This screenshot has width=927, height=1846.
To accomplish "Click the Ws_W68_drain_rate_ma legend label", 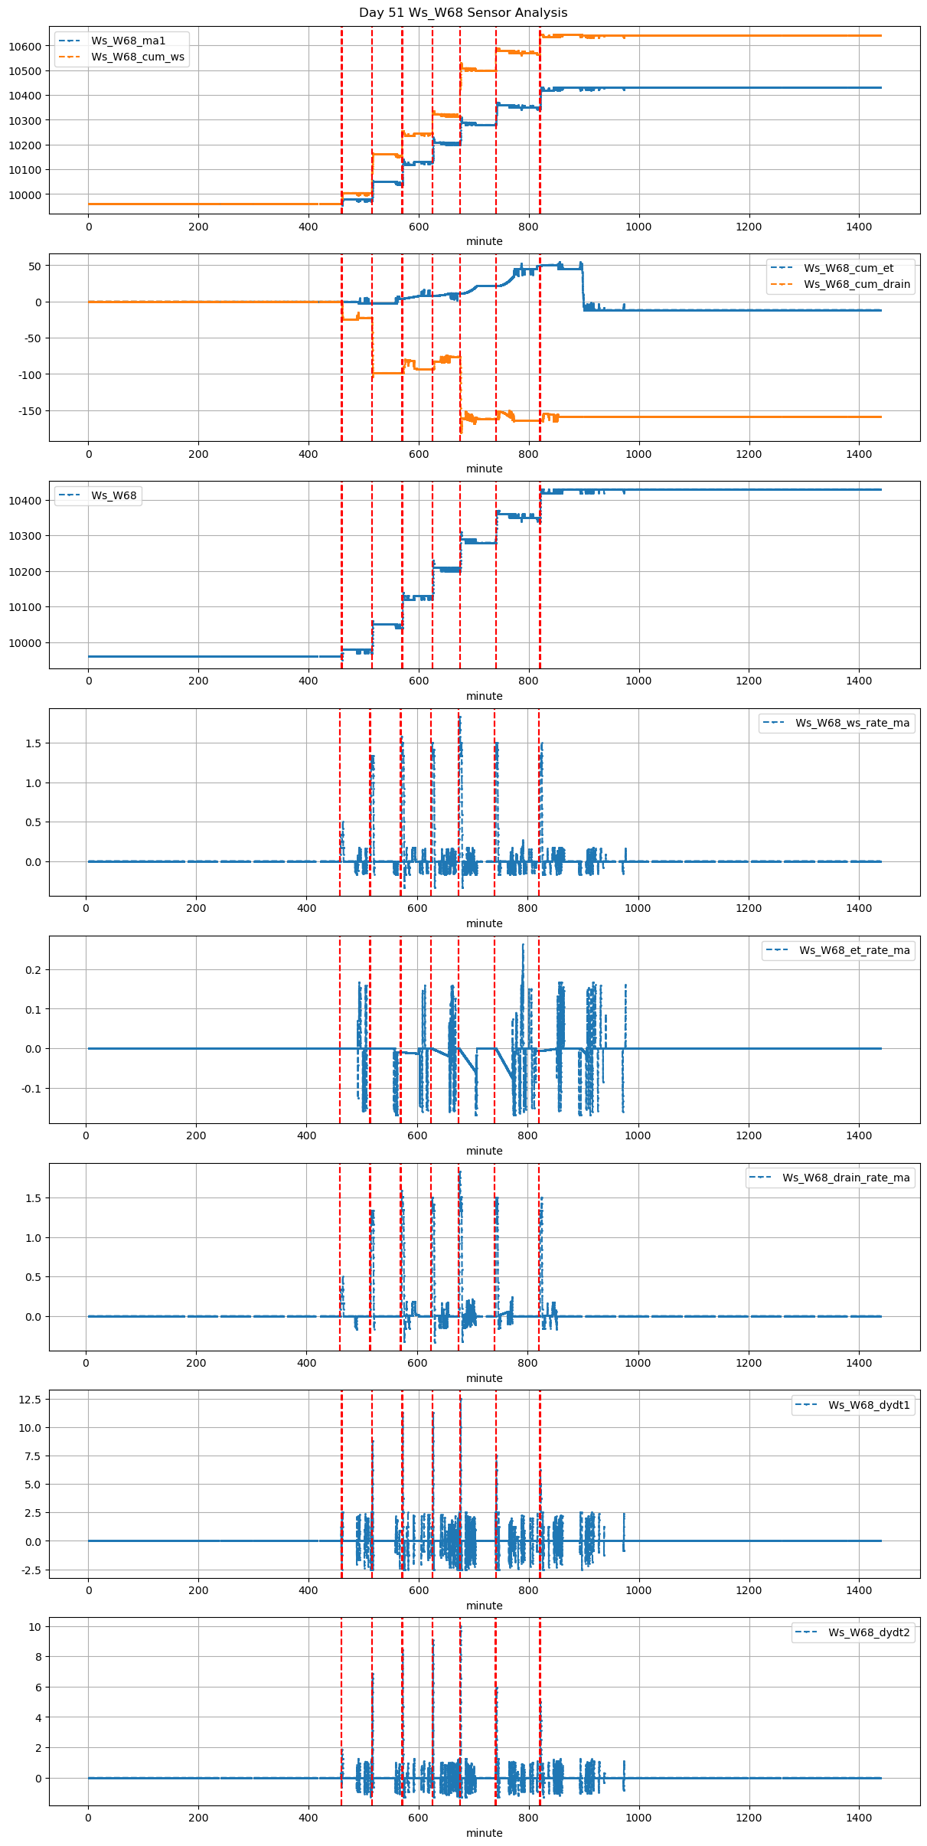I will (x=846, y=1178).
